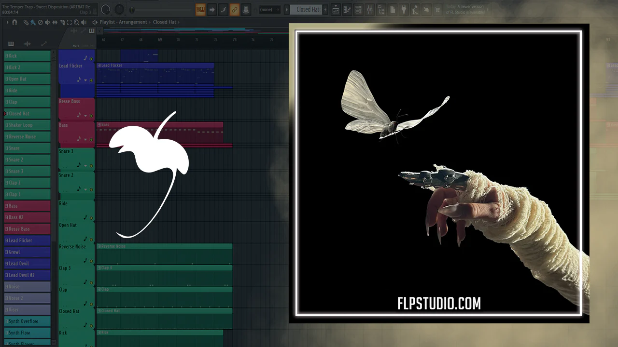Select the playlist Select tool
The width and height of the screenshot is (618, 347).
click(x=70, y=22)
